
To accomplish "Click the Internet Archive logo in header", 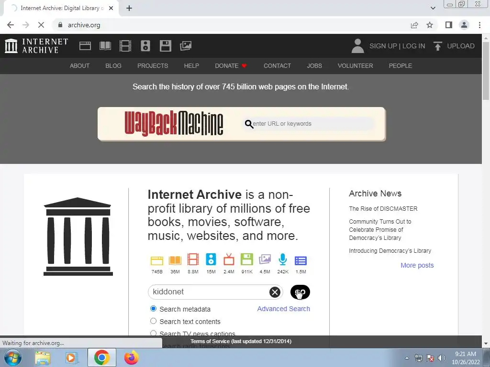I will point(36,46).
